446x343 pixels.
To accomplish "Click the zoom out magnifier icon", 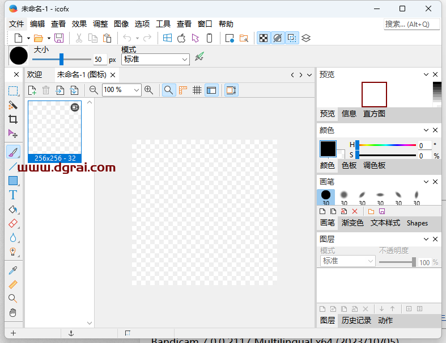I will 94,90.
